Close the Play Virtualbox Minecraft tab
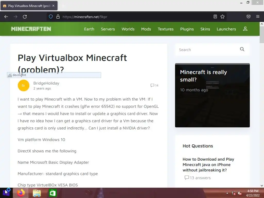Viewport: 264px width, 198px height. (x=53, y=6)
